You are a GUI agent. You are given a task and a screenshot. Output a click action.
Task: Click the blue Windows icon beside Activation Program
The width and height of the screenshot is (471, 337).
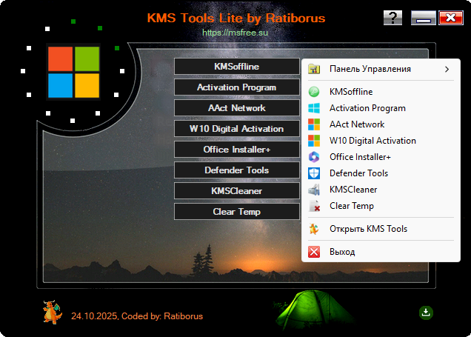[314, 108]
